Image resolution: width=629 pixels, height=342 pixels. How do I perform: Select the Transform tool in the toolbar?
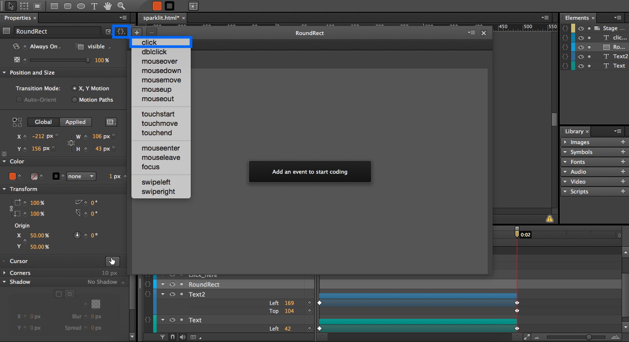tap(24, 5)
